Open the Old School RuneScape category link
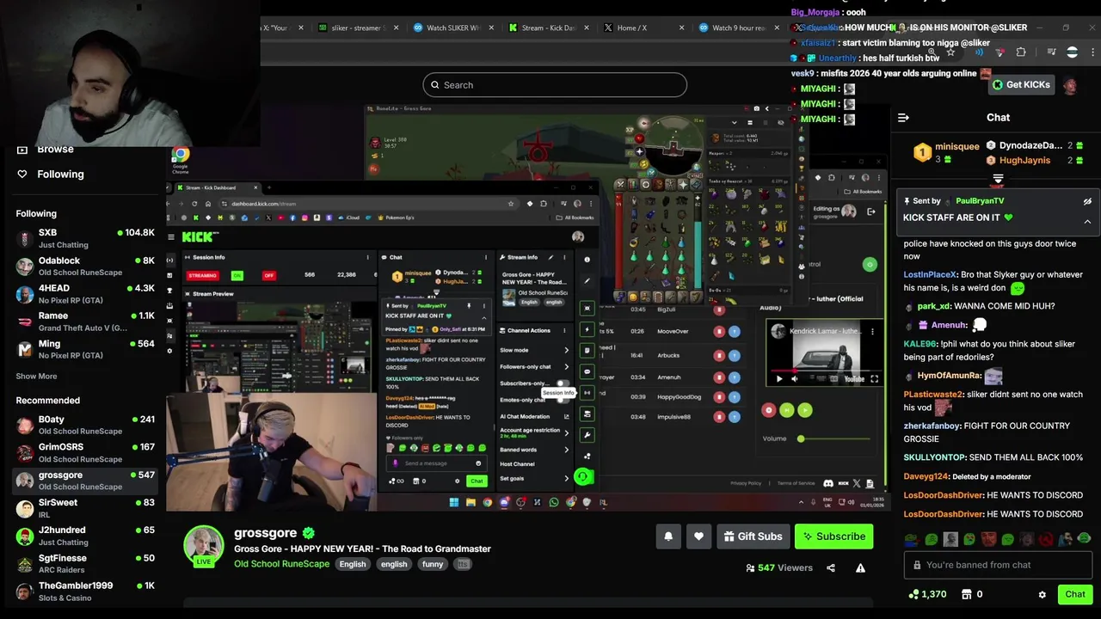This screenshot has height=619, width=1101. coord(281,564)
